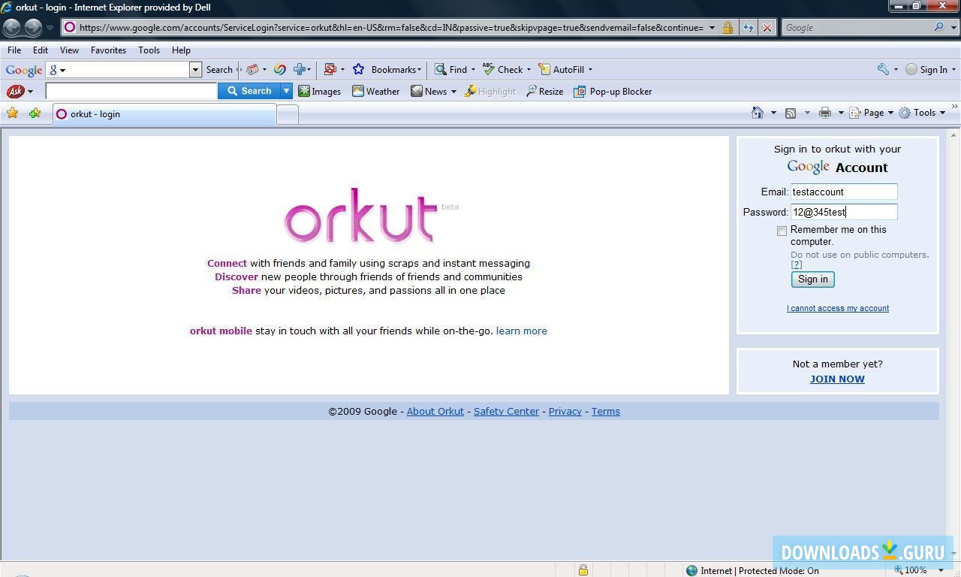Click the Print printer icon
Screen dimensions: 961x577
pos(824,113)
